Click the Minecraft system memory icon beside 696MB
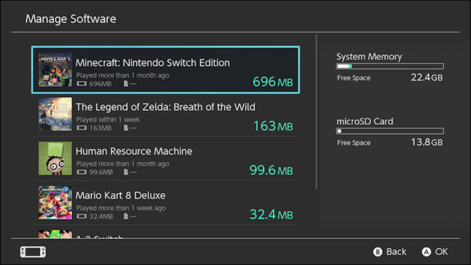The width and height of the screenshot is (471, 265). click(x=81, y=83)
